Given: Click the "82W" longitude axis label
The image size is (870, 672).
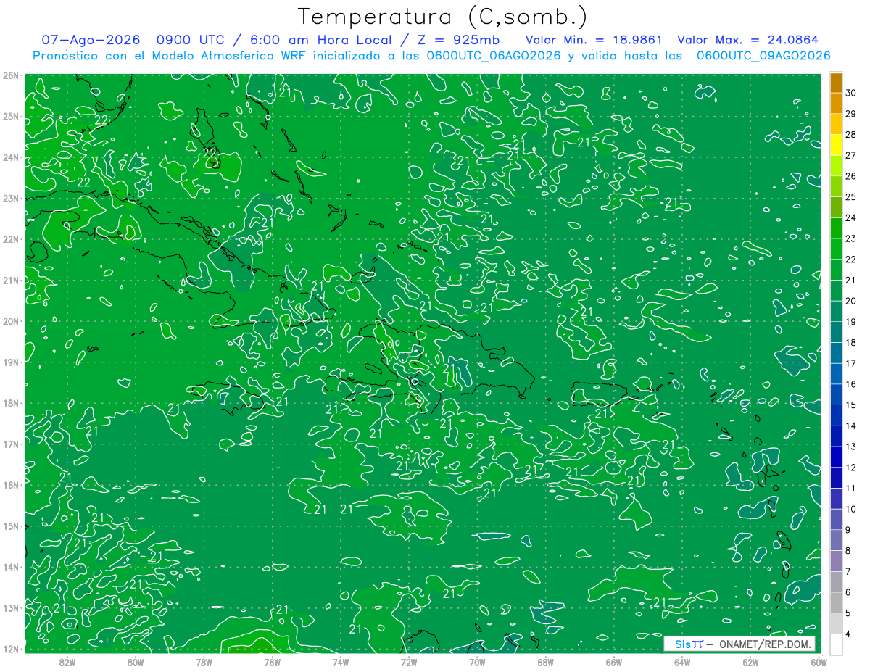Looking at the screenshot, I should (67, 662).
